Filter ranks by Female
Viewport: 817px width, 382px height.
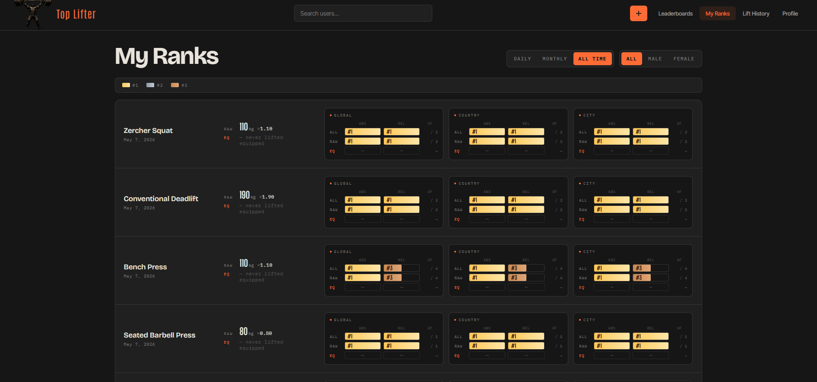click(x=684, y=59)
